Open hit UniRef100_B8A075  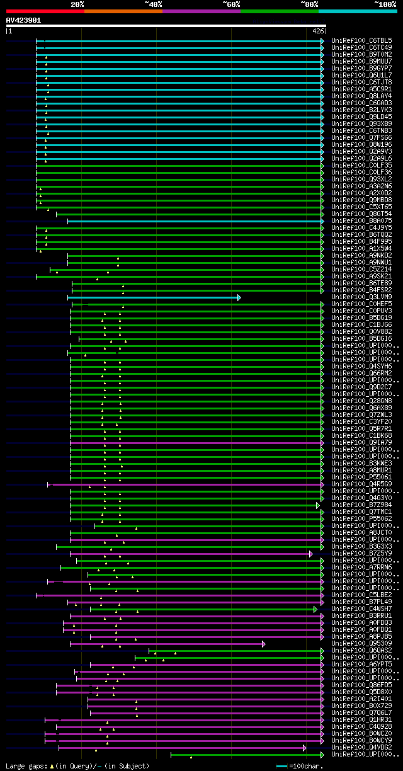coord(362,221)
